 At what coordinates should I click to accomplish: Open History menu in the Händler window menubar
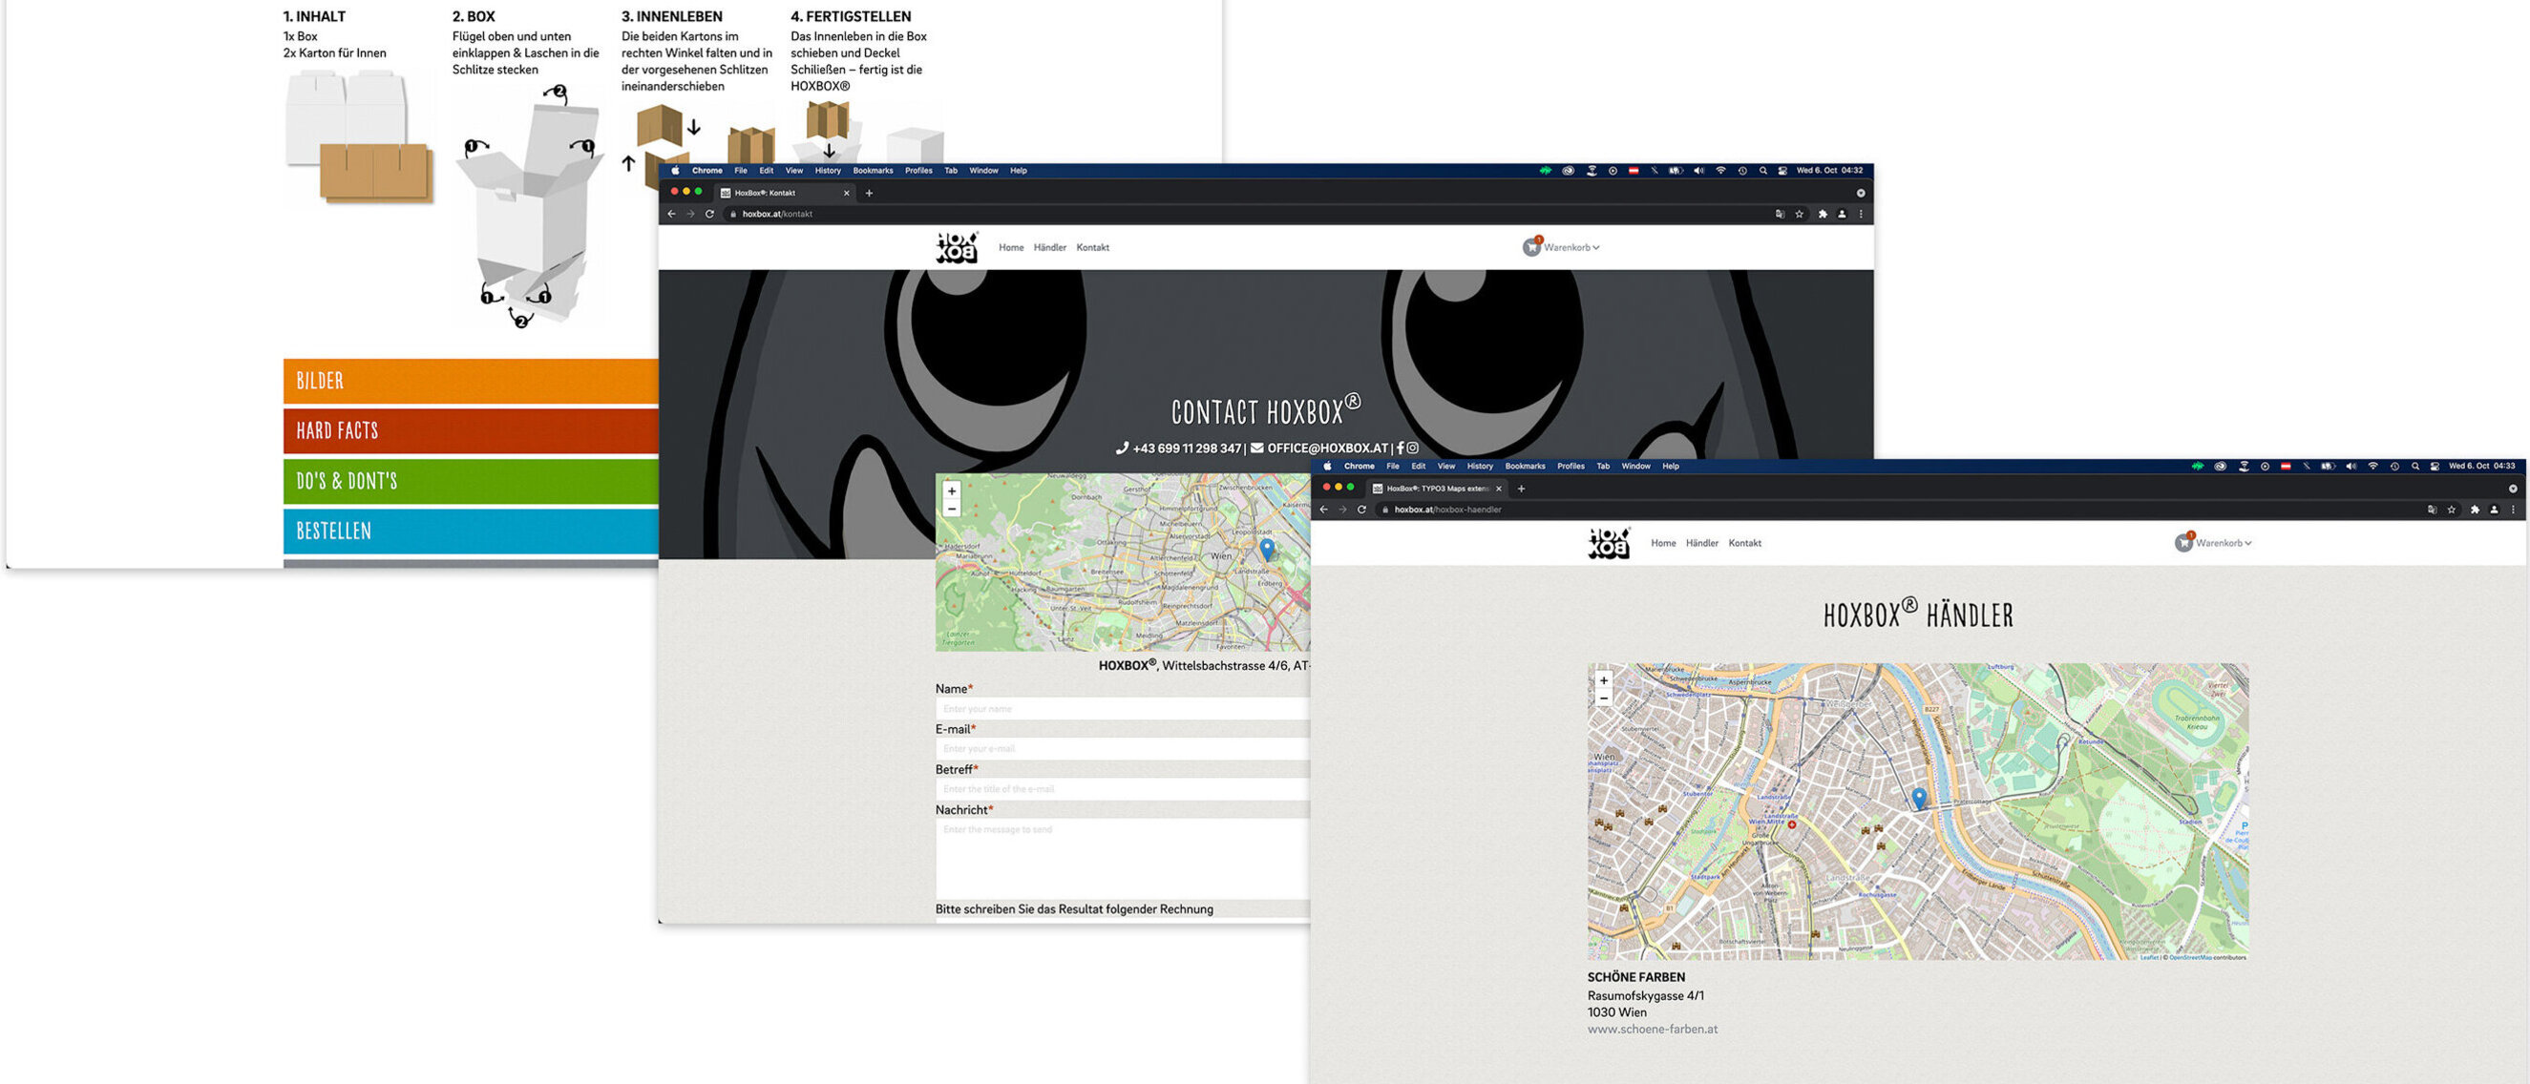[x=1479, y=467]
